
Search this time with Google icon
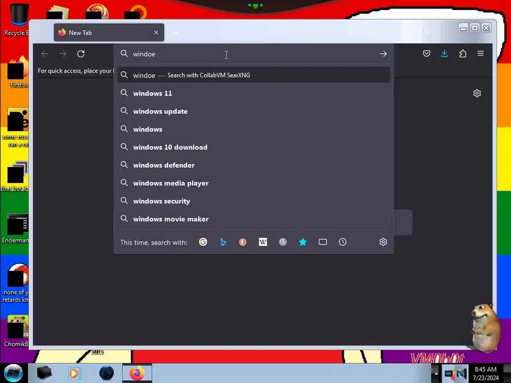pyautogui.click(x=203, y=242)
